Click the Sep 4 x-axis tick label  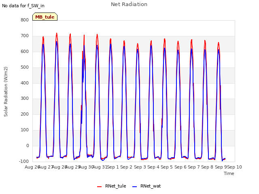(x=153, y=167)
